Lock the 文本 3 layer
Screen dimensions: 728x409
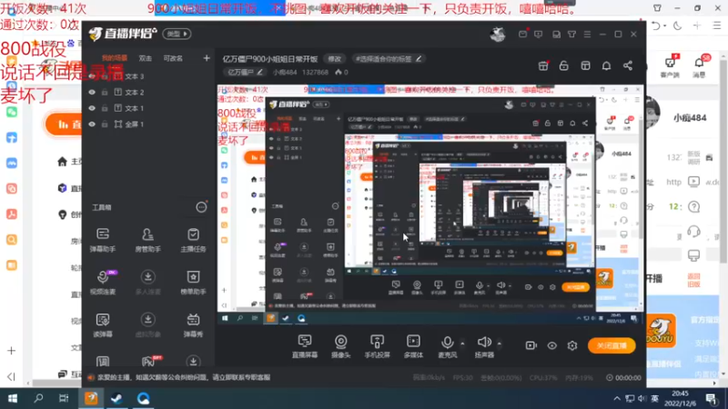click(x=105, y=76)
